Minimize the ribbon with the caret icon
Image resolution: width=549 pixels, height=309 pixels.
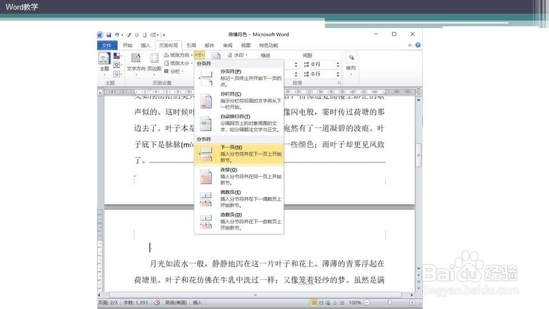(x=409, y=45)
